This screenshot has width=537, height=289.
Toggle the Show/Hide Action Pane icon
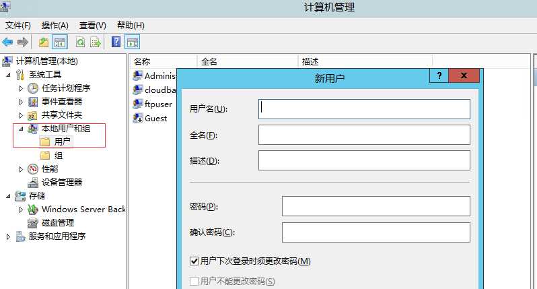coord(132,42)
